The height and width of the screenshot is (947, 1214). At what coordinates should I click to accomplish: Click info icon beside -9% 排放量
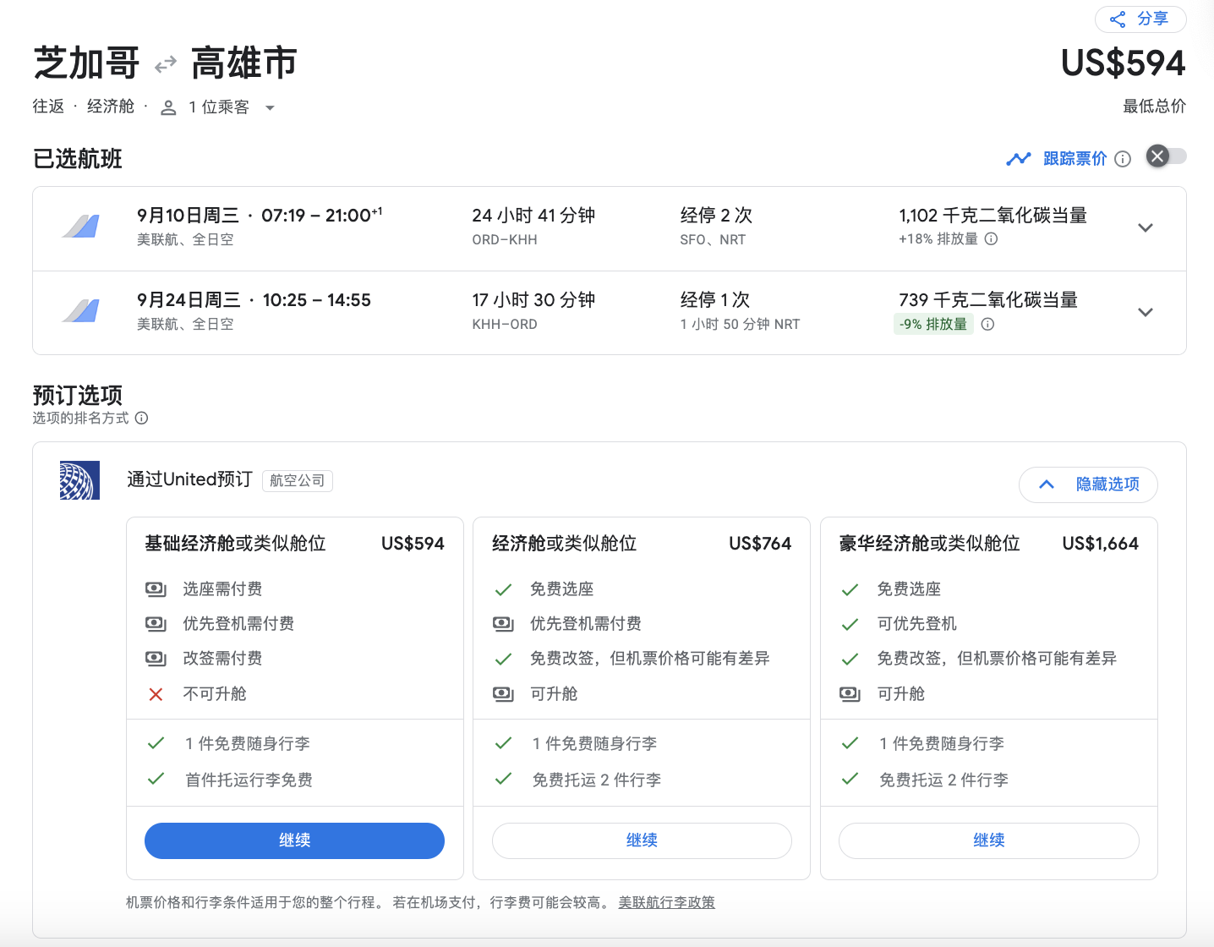pos(987,324)
